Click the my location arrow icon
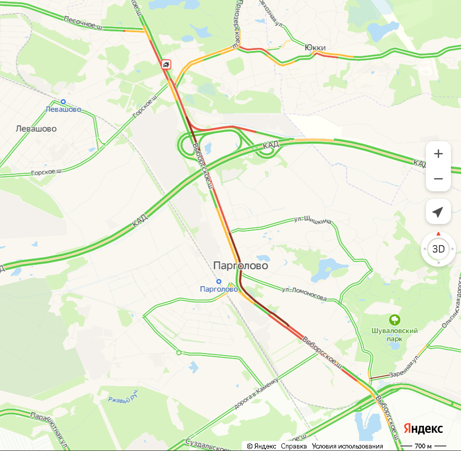This screenshot has height=451, width=461. click(438, 211)
